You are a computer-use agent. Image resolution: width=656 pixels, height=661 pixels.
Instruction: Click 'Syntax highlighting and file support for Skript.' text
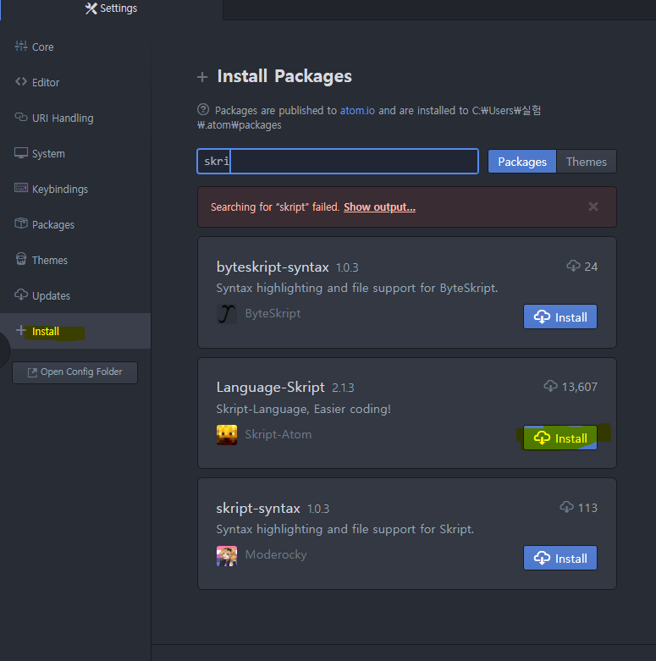[345, 529]
